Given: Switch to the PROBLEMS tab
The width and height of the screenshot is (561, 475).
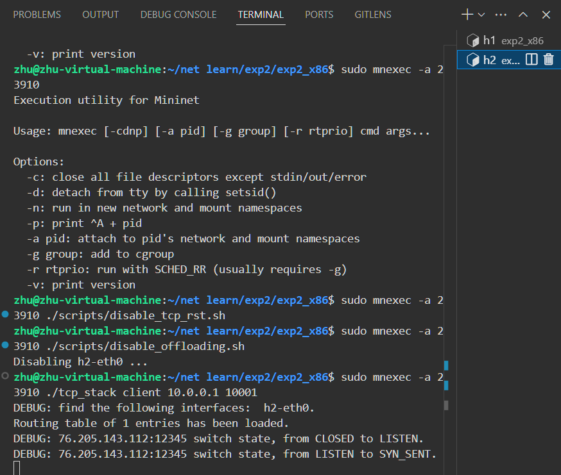Looking at the screenshot, I should pyautogui.click(x=37, y=15).
